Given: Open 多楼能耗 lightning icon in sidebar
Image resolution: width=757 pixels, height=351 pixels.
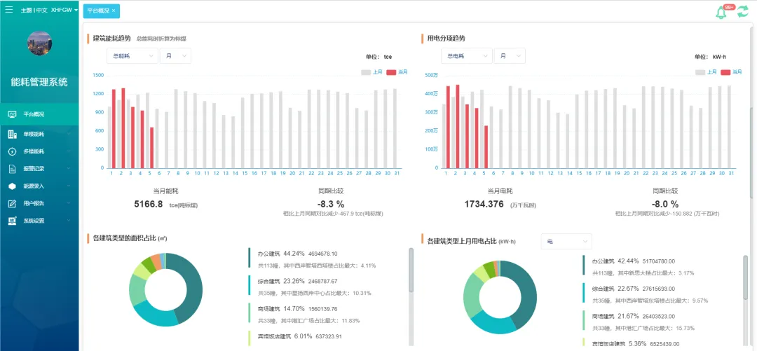Looking at the screenshot, I should 12,151.
